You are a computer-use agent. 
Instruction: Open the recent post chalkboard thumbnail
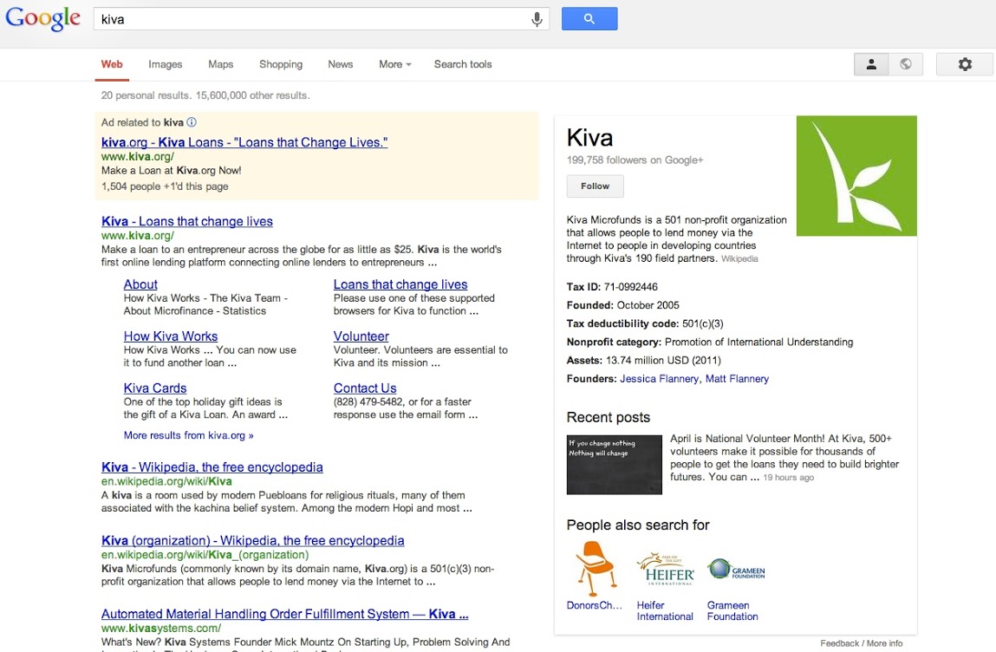pyautogui.click(x=615, y=465)
